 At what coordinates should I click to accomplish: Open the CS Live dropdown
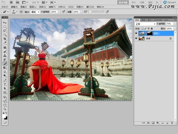tap(169, 3)
